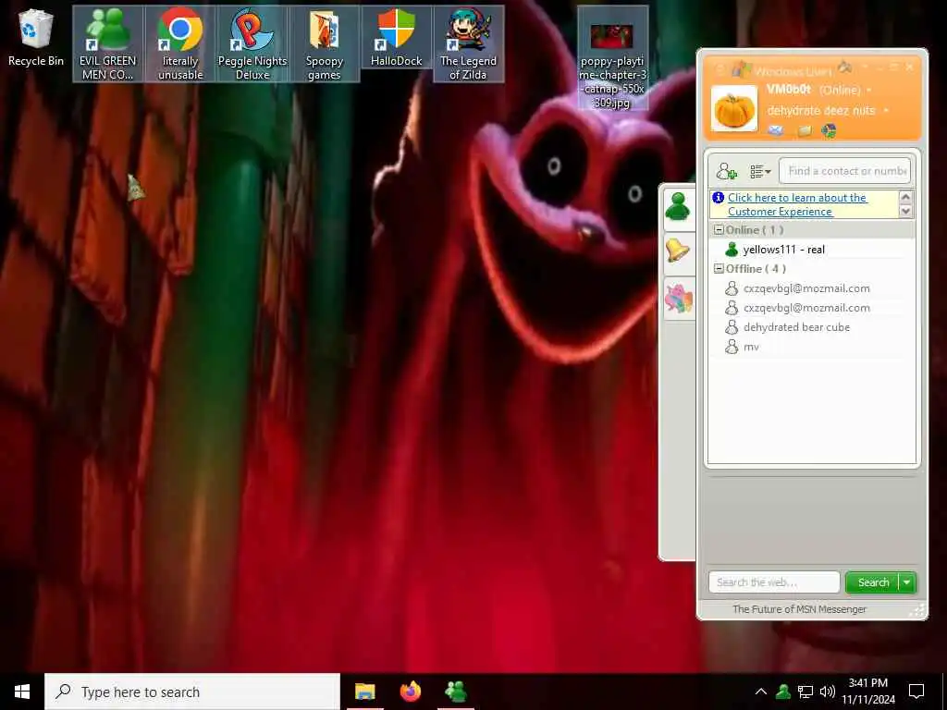Open the Search button's dropdown arrow
The image size is (947, 710).
click(x=907, y=582)
